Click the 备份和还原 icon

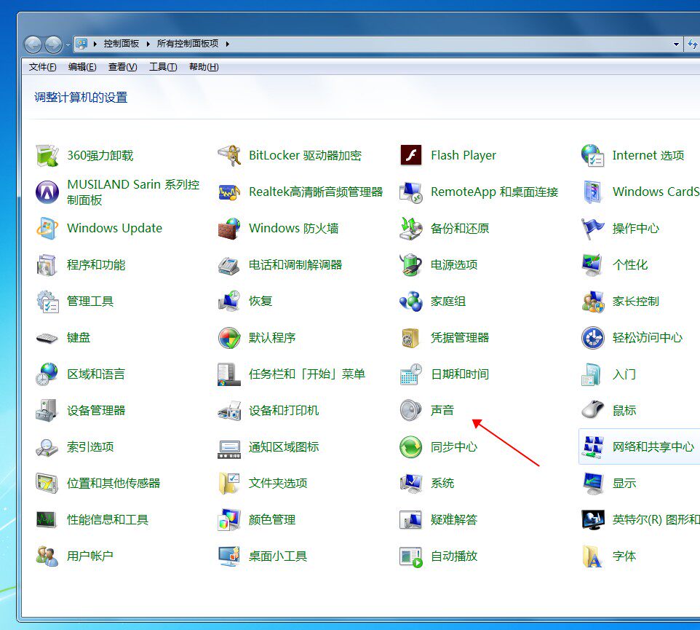click(x=410, y=228)
